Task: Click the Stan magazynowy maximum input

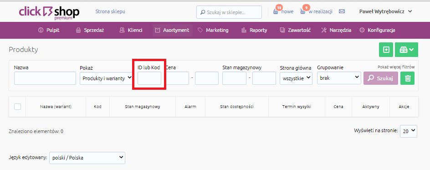Action: [264, 78]
